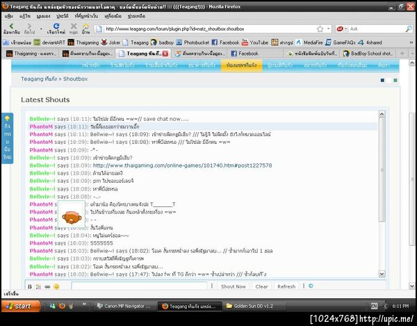
Task: Click the page scrollbar up arrow
Action: coord(412,63)
